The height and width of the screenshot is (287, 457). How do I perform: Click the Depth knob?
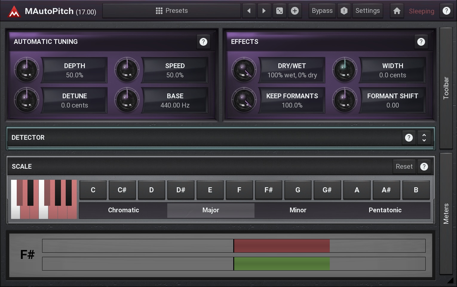pos(27,70)
